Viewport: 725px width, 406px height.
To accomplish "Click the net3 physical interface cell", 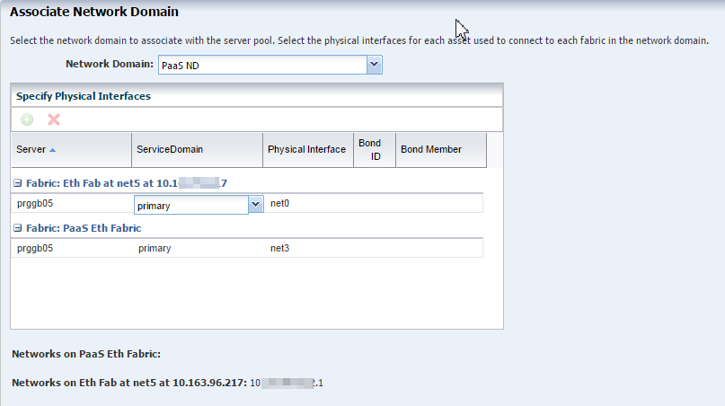I will click(279, 248).
